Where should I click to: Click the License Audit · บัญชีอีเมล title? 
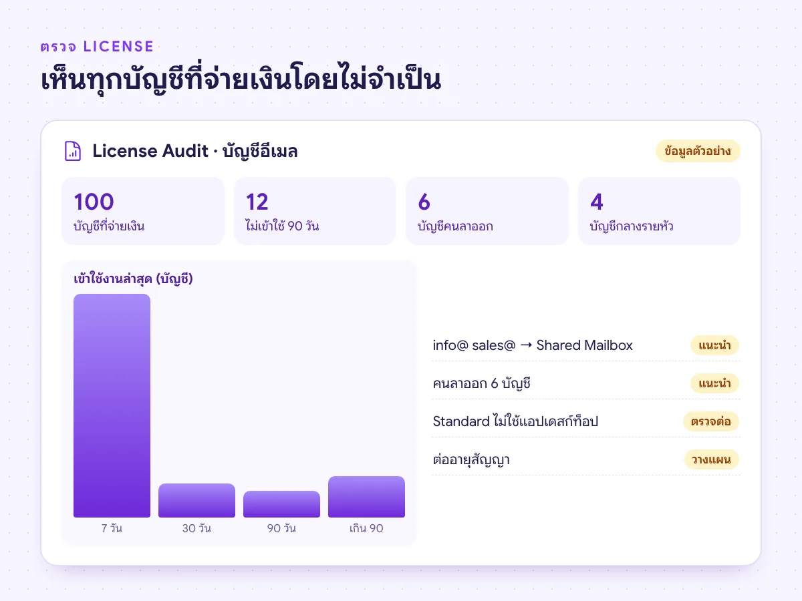click(x=195, y=151)
